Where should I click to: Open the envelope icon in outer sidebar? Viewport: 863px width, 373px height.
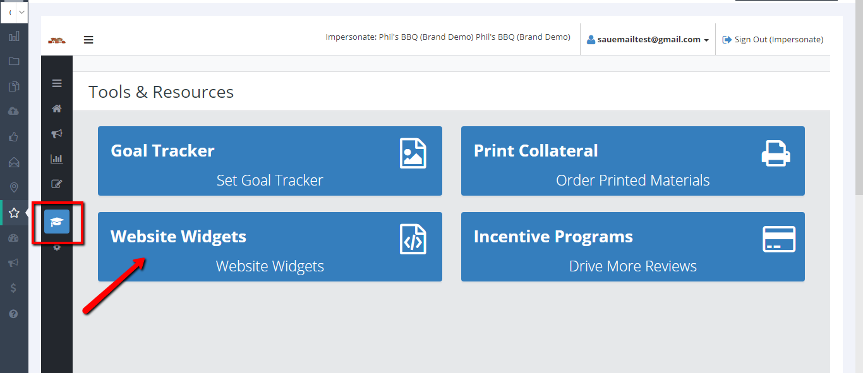14,162
